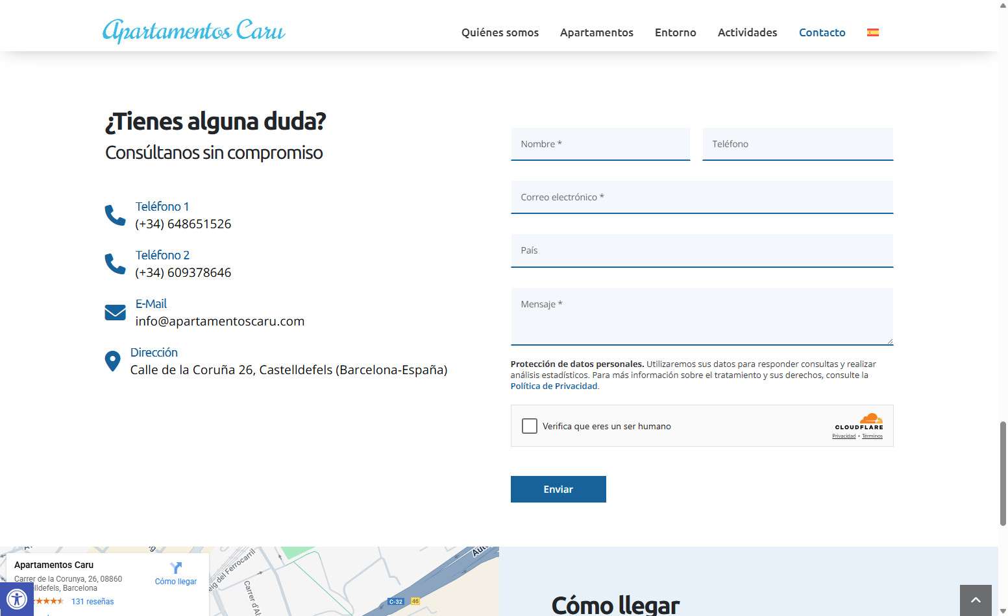This screenshot has height=616, width=1008.
Task: Open the Spanish flag language selector
Action: (x=872, y=32)
